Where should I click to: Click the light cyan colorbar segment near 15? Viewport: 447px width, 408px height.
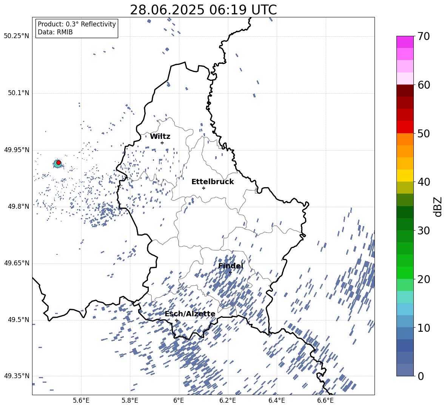[x=405, y=297]
